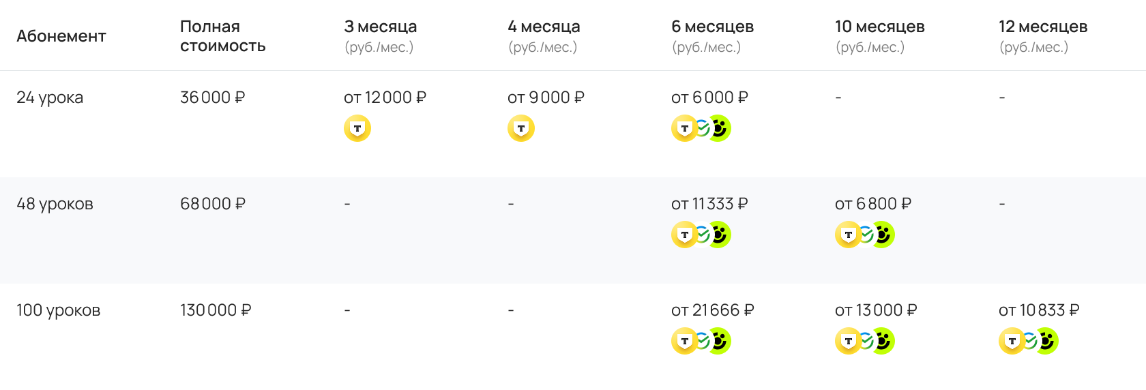
Task: Select the 100 уроков subscription row label
Action: point(59,310)
